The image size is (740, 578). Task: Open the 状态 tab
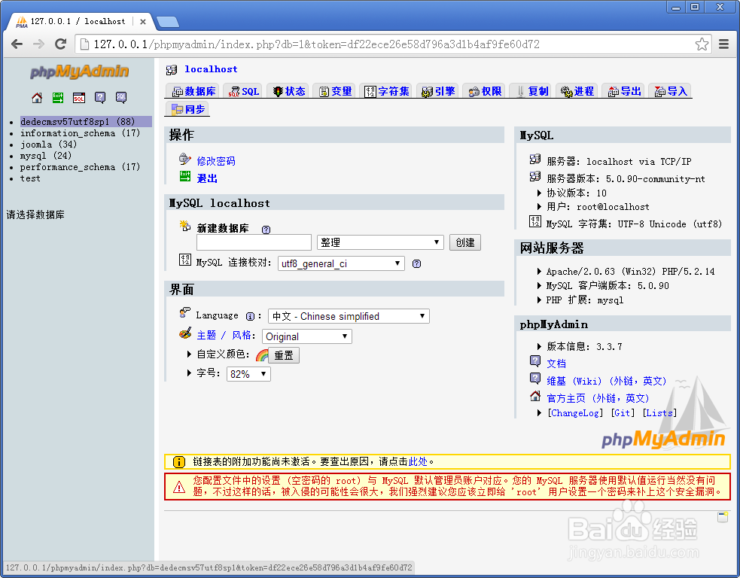[x=288, y=91]
